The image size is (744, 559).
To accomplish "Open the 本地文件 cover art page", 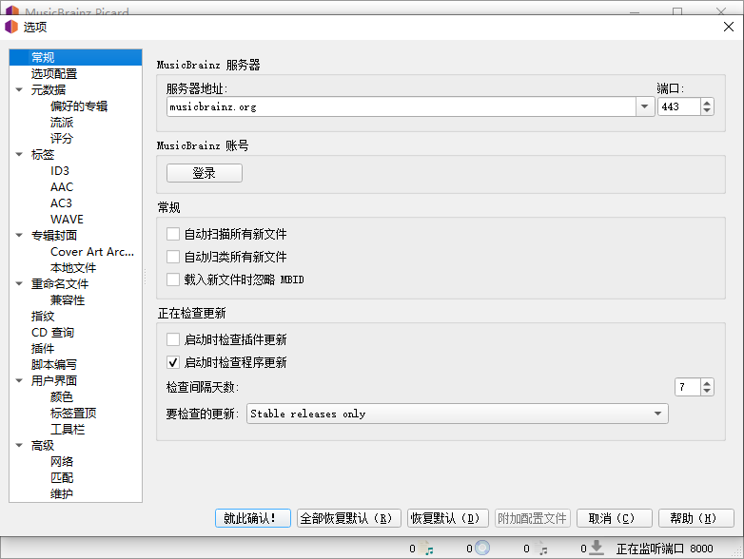I will click(x=73, y=267).
